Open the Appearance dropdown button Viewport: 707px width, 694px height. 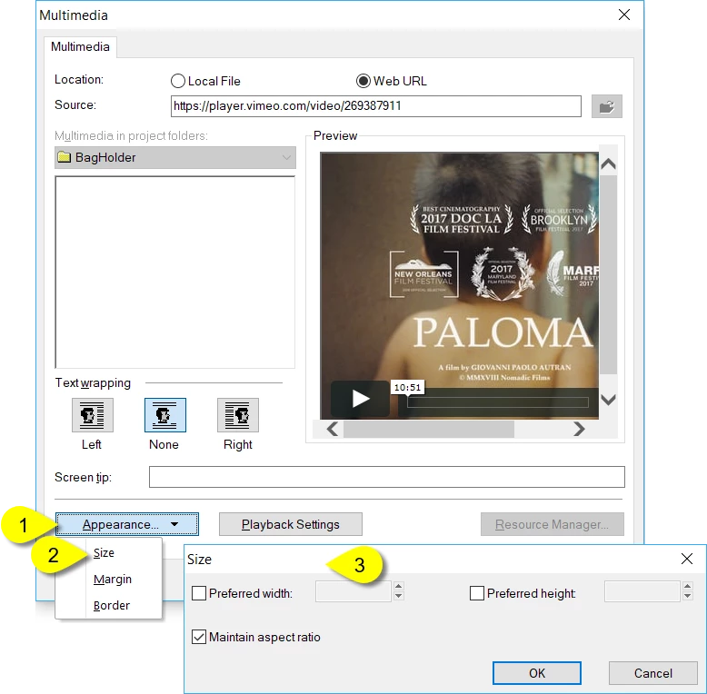coord(126,524)
